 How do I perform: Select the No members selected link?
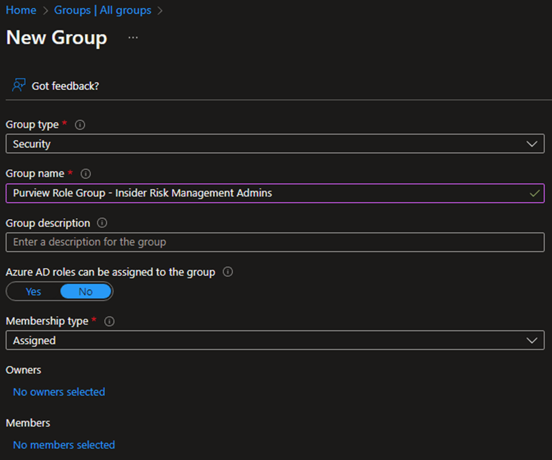(x=64, y=445)
